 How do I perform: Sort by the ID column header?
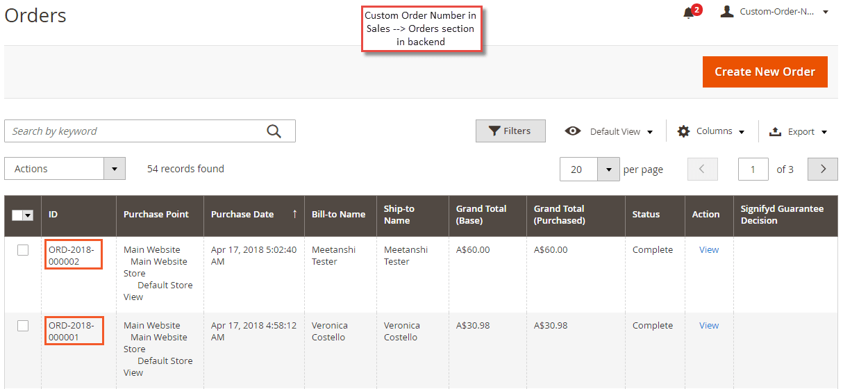coord(53,215)
